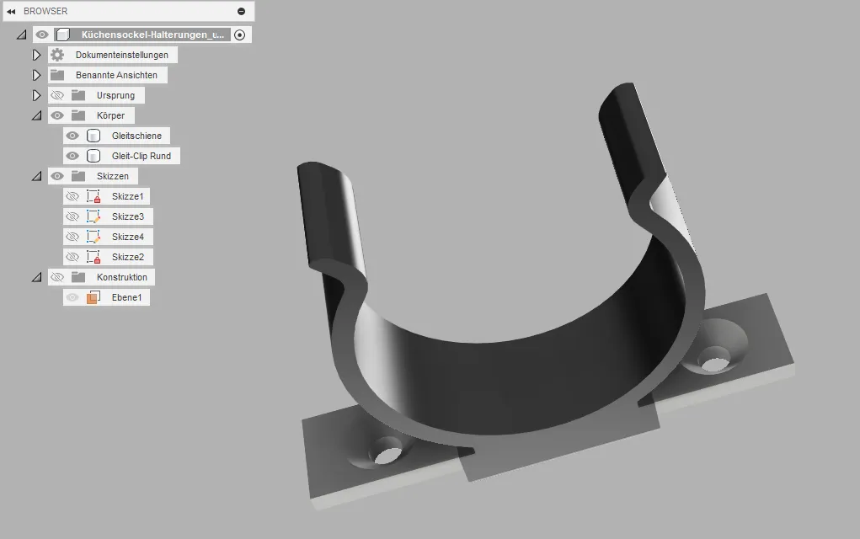Select the Dokumenteinstellungen label
860x539 pixels.
(x=122, y=55)
